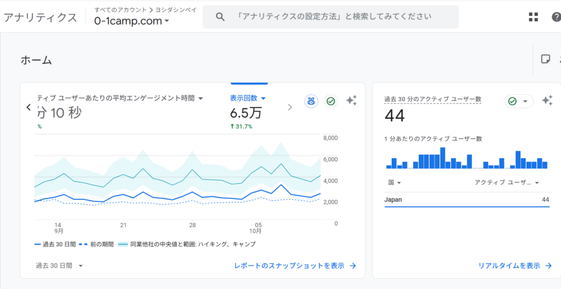Open insights sparkle icon in chart card

point(351,101)
